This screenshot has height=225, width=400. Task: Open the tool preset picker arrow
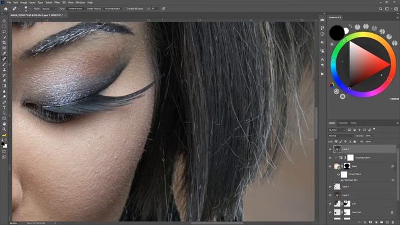click(19, 9)
